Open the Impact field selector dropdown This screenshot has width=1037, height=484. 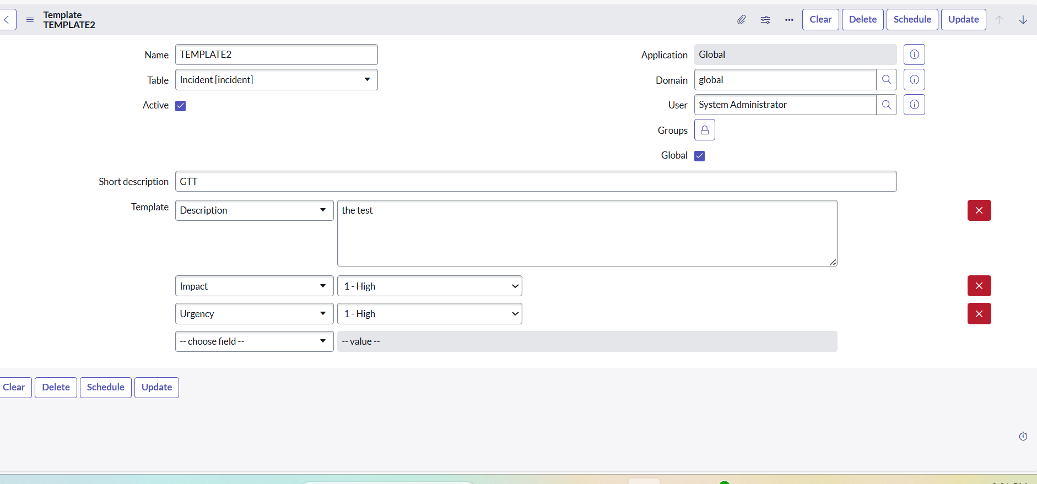255,286
